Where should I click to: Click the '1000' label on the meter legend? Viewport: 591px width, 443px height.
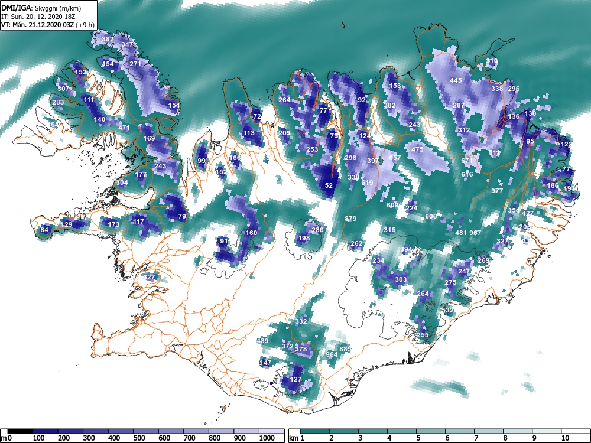pos(267,438)
